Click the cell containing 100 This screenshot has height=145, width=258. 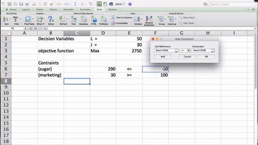156,75
